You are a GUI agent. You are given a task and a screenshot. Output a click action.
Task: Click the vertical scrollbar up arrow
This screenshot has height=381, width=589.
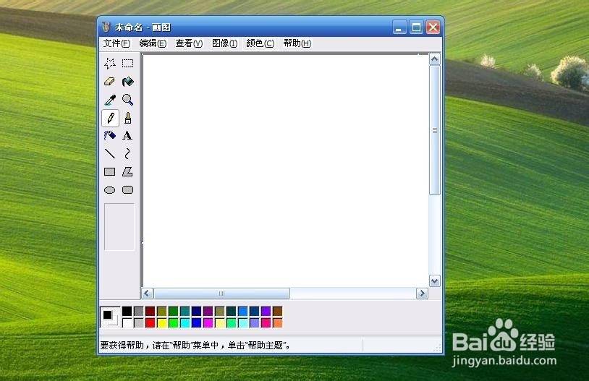[x=435, y=59]
